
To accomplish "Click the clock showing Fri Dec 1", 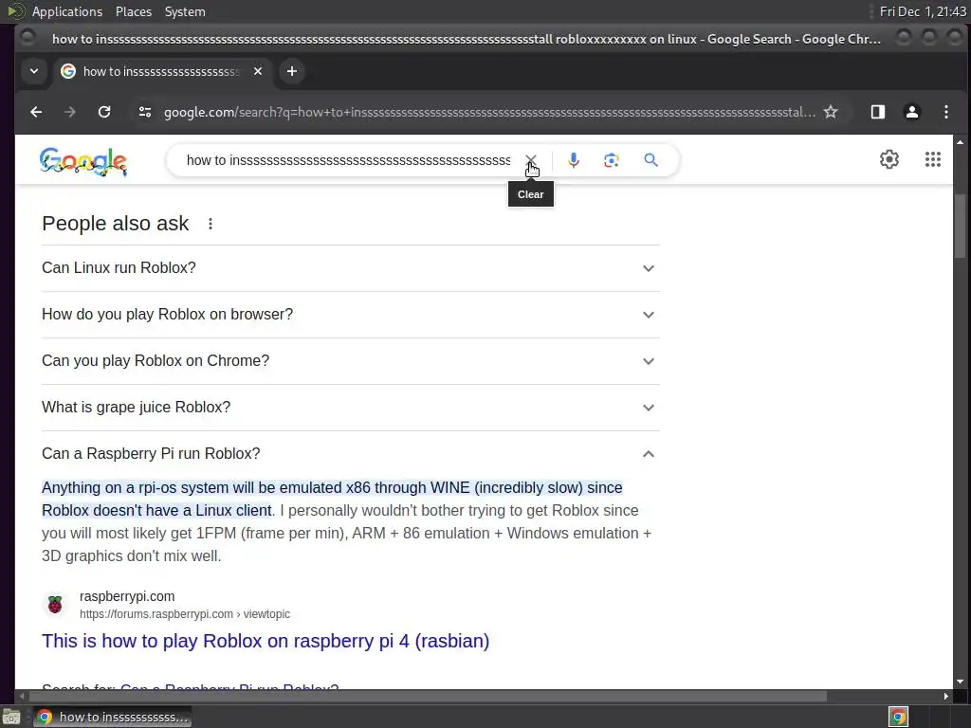I will (922, 11).
